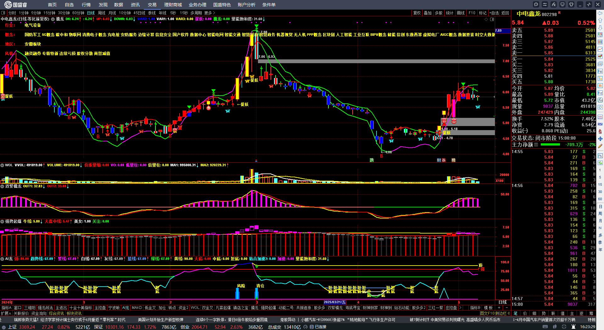Click the 标记 button

coord(483,13)
